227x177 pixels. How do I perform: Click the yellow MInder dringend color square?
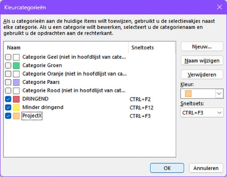(x=16, y=108)
